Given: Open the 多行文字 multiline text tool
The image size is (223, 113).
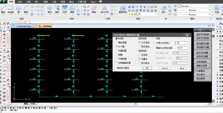Looking at the screenshot, I should click(x=105, y=9).
